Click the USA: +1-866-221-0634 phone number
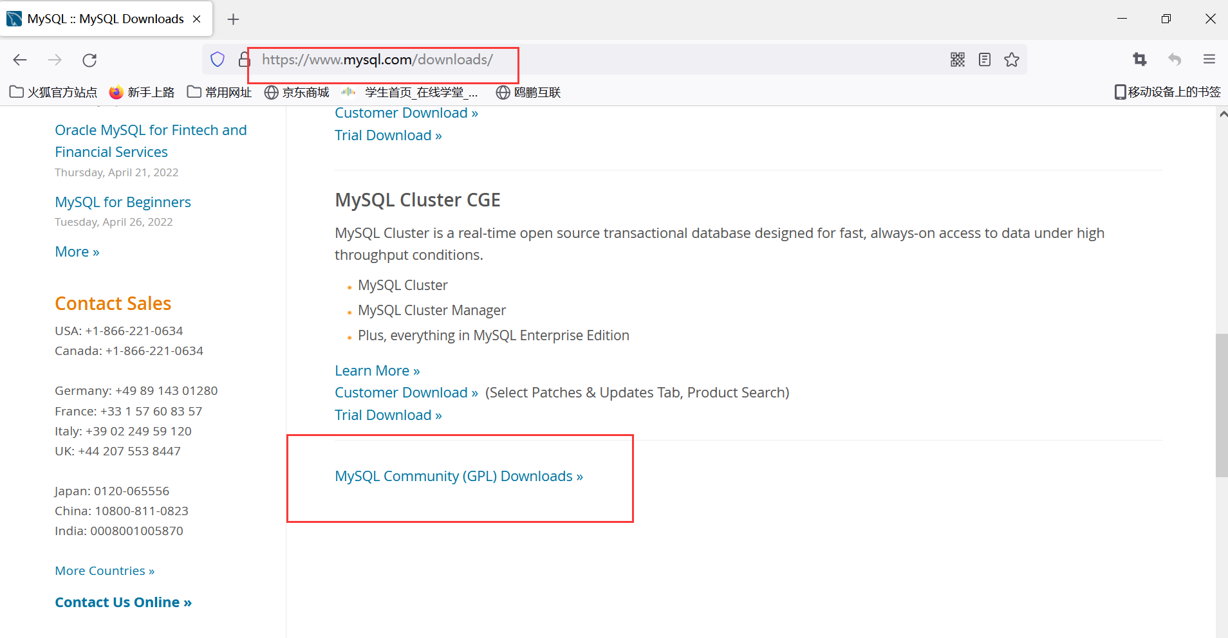Viewport: 1228px width, 638px height. (119, 331)
